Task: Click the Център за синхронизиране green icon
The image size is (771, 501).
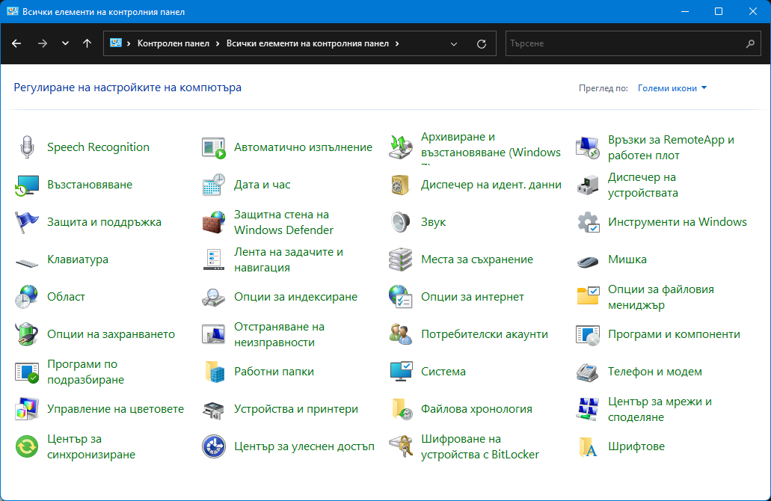Action: (x=27, y=446)
